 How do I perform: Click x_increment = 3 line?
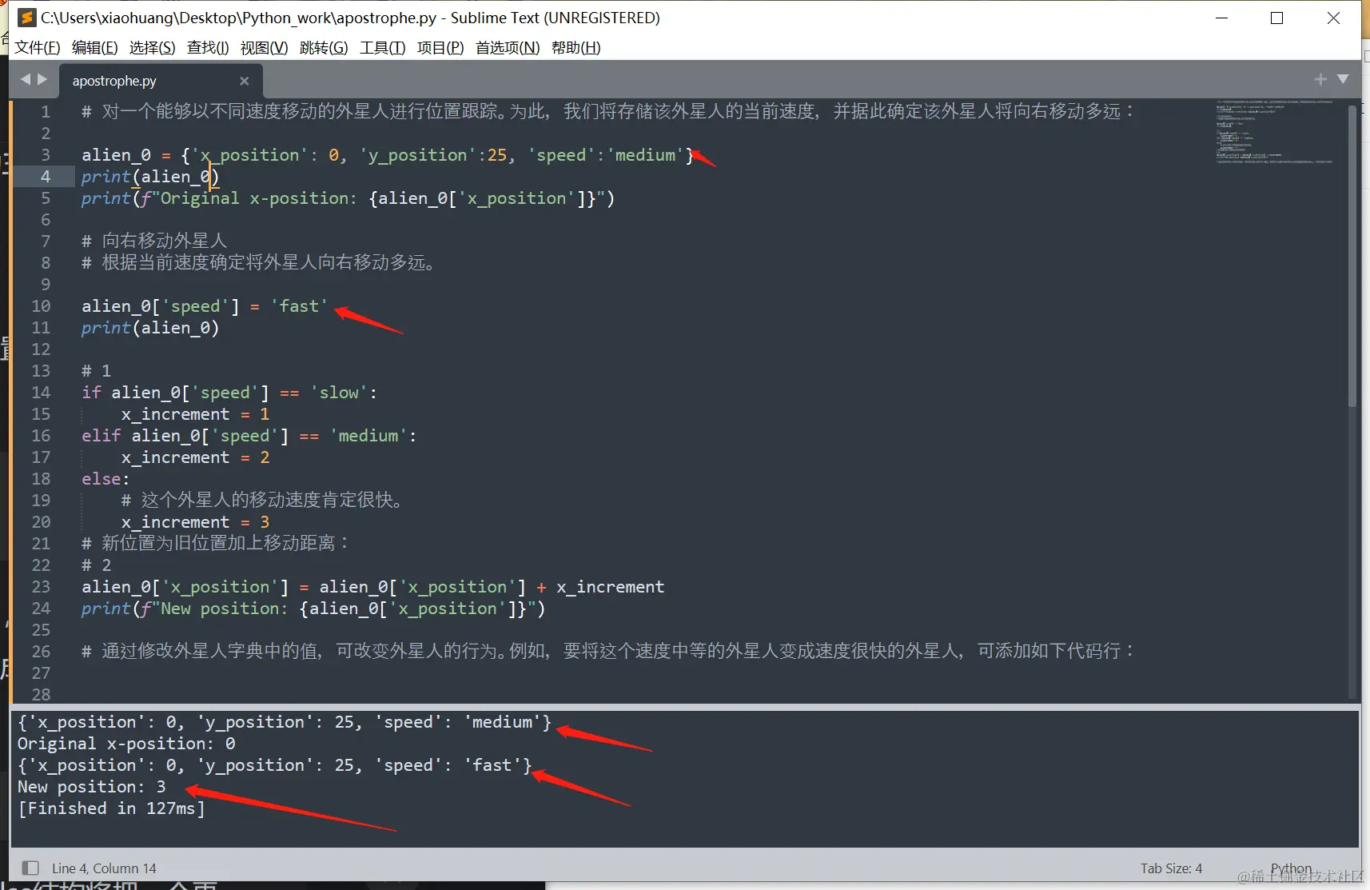tap(195, 522)
